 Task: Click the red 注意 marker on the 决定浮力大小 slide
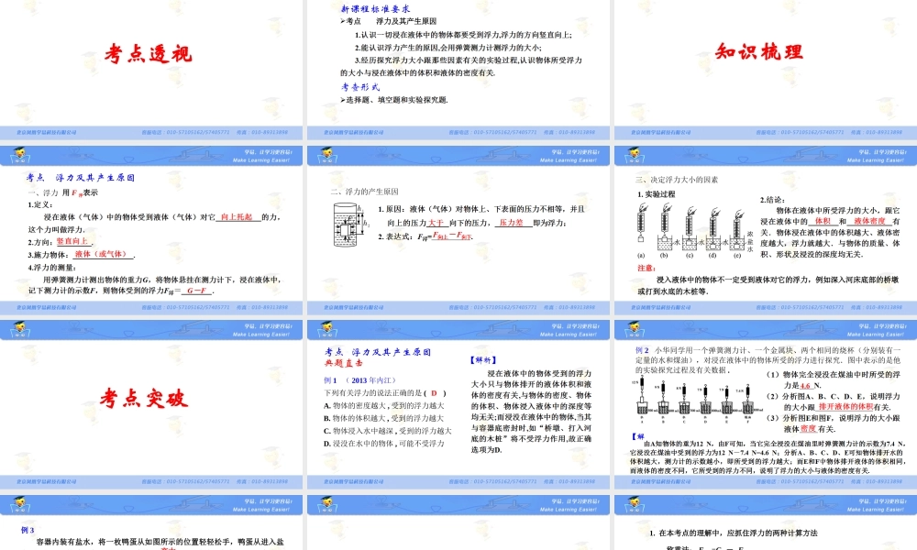click(646, 267)
